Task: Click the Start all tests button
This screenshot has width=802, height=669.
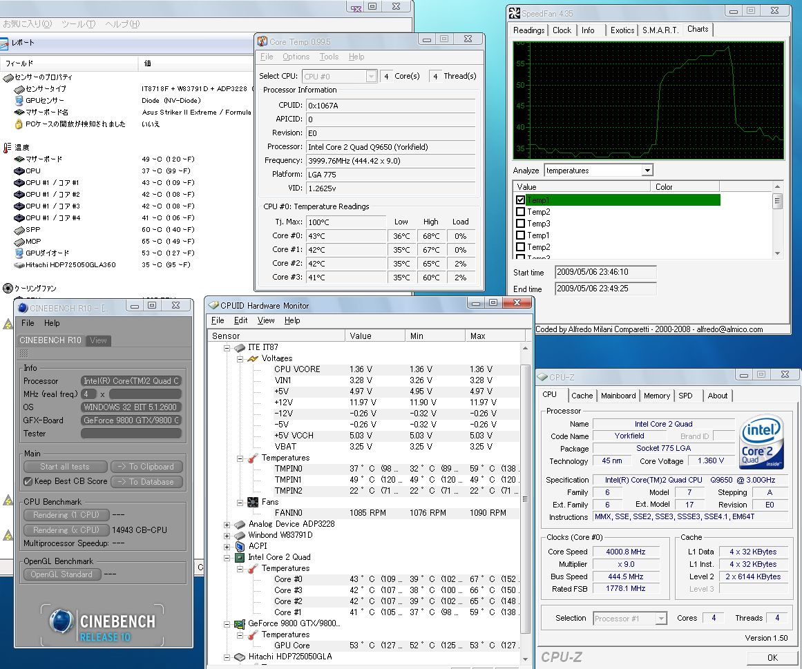Action: coord(64,467)
